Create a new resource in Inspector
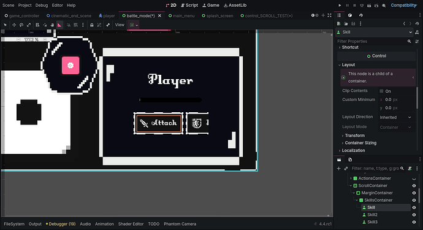This screenshot has width=423, height=230. tap(339, 24)
